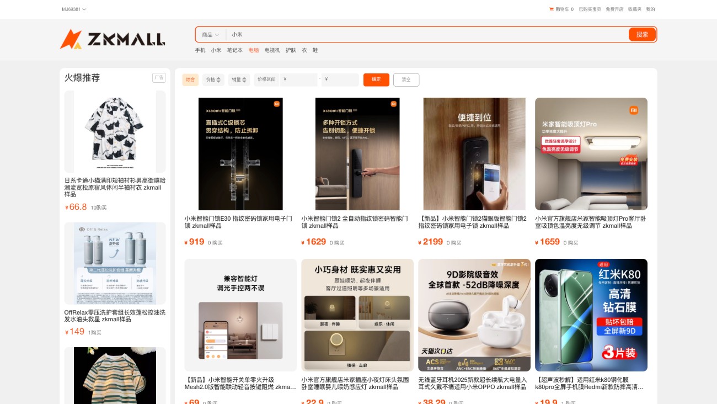This screenshot has height=404, width=717.
Task: Select 护肤 quick search keyword
Action: (x=291, y=50)
